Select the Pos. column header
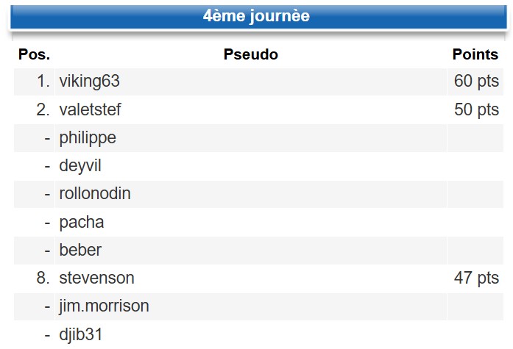 34,54
